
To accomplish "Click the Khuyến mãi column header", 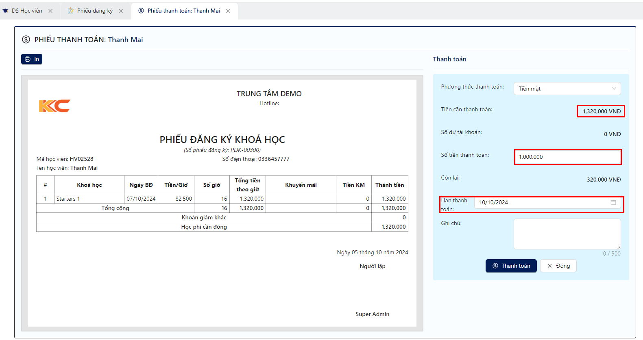I will [301, 185].
